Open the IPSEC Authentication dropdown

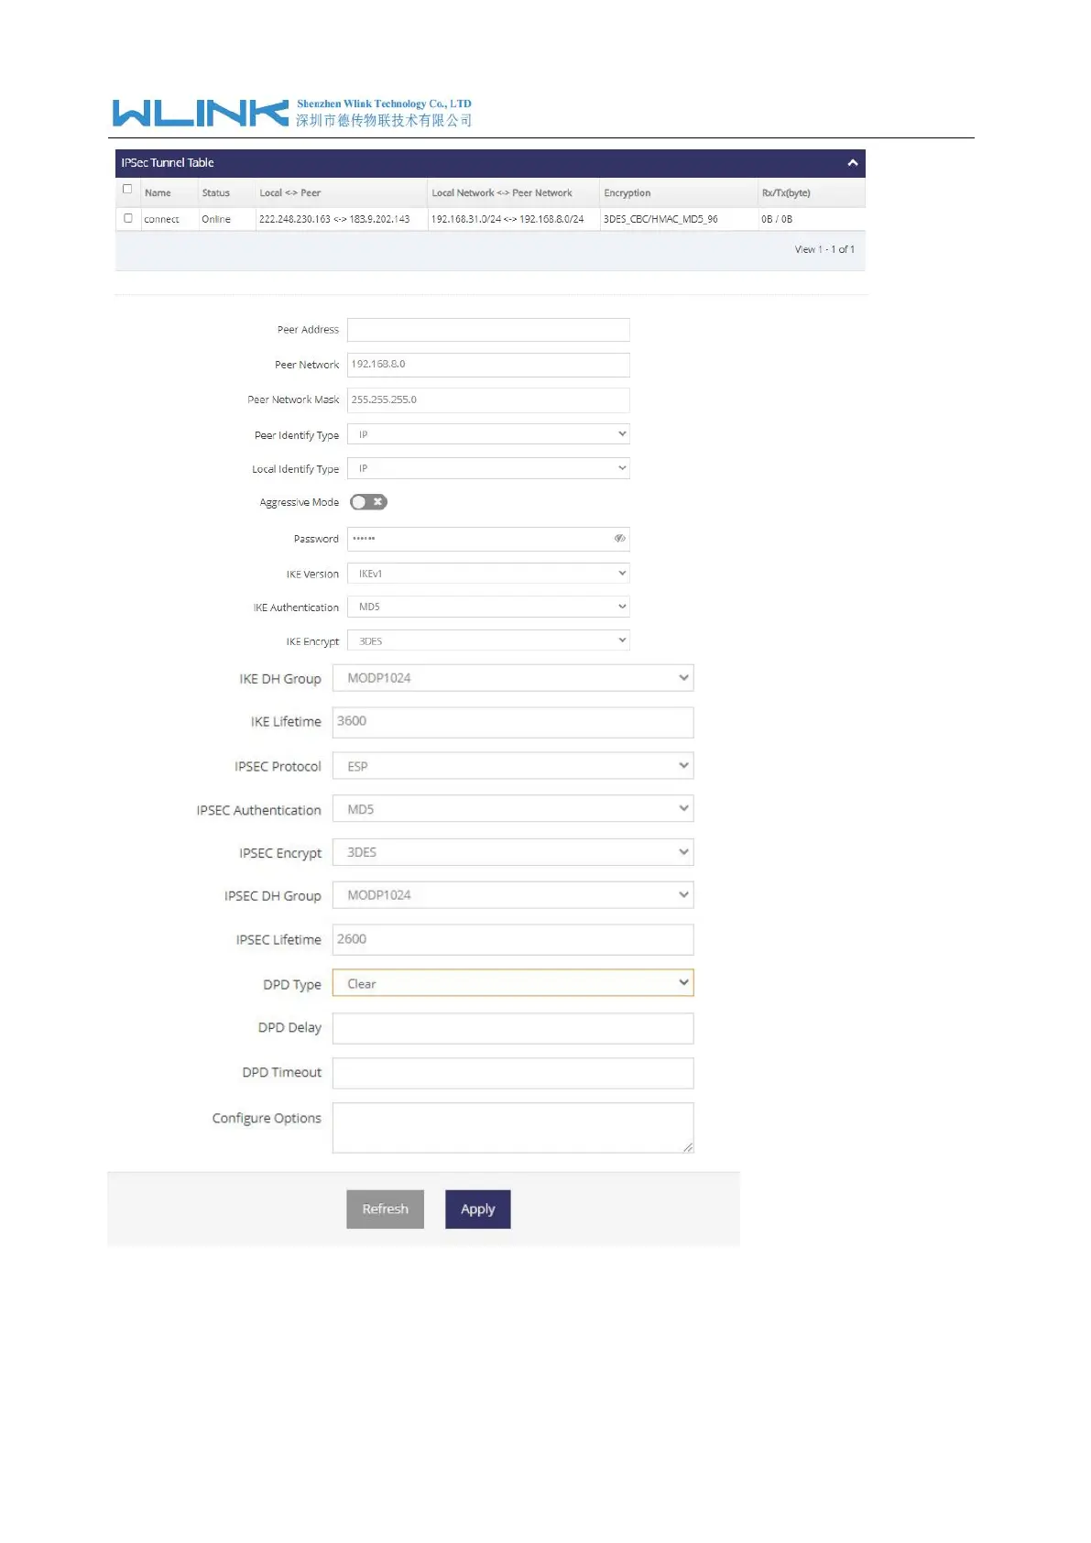coord(513,809)
